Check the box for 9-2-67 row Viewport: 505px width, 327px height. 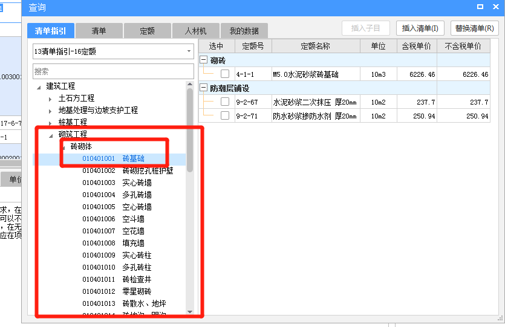point(225,102)
